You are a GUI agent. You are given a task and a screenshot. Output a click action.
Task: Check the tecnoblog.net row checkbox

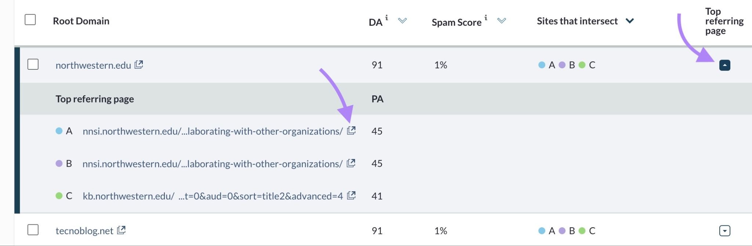tap(33, 230)
